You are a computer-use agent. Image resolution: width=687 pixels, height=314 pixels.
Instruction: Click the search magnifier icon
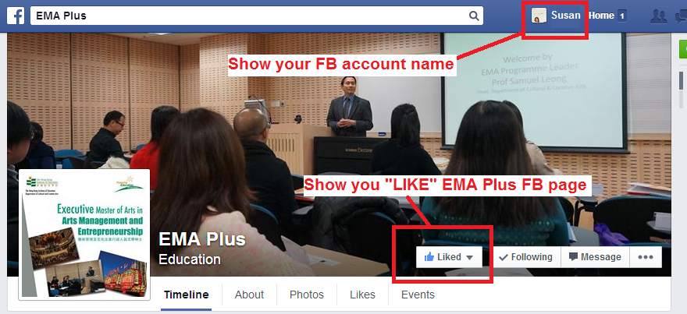pos(474,16)
